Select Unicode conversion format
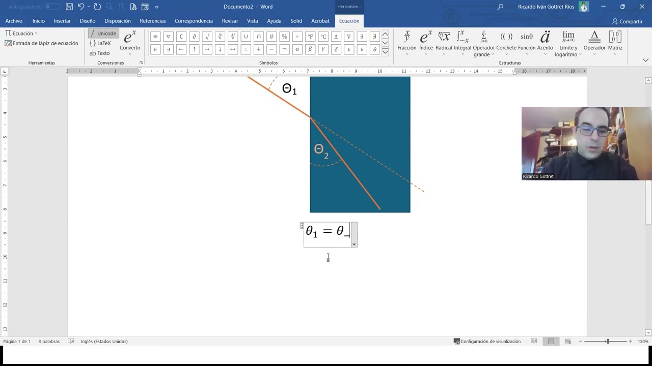 (x=103, y=34)
